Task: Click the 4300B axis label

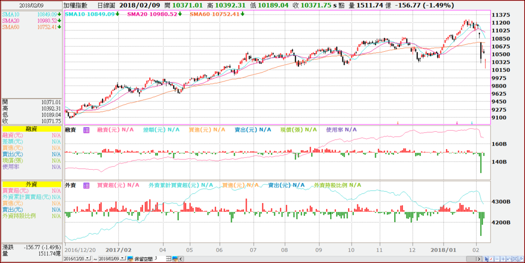Action: (501, 202)
